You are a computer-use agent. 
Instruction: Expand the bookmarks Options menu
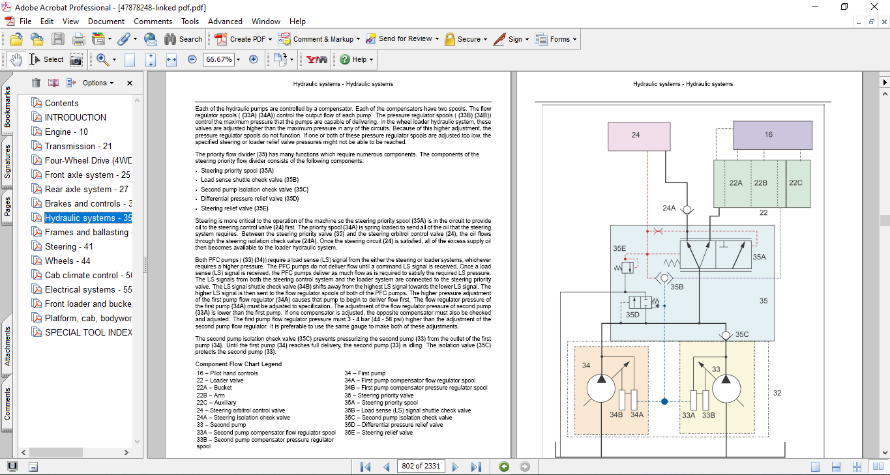(x=98, y=83)
